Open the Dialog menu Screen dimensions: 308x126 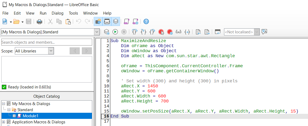(x=57, y=13)
